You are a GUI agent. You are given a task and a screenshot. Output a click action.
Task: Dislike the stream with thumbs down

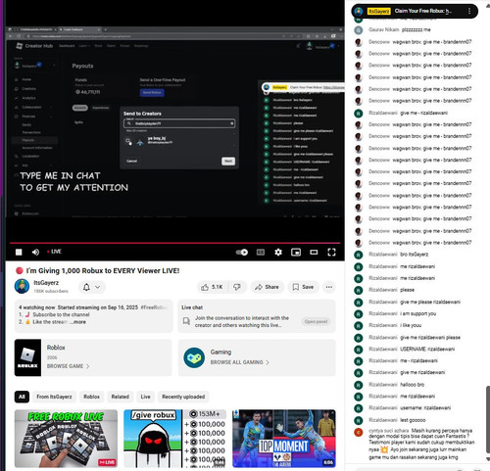click(237, 287)
